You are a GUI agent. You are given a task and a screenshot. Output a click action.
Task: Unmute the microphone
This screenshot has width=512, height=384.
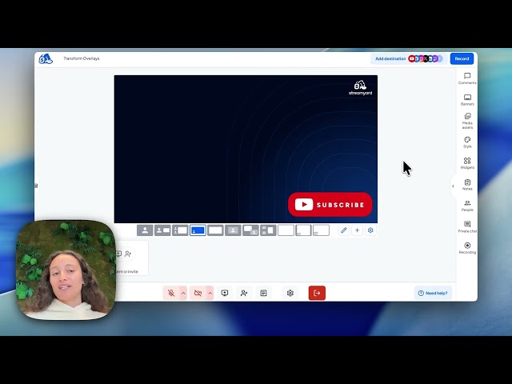tap(171, 294)
